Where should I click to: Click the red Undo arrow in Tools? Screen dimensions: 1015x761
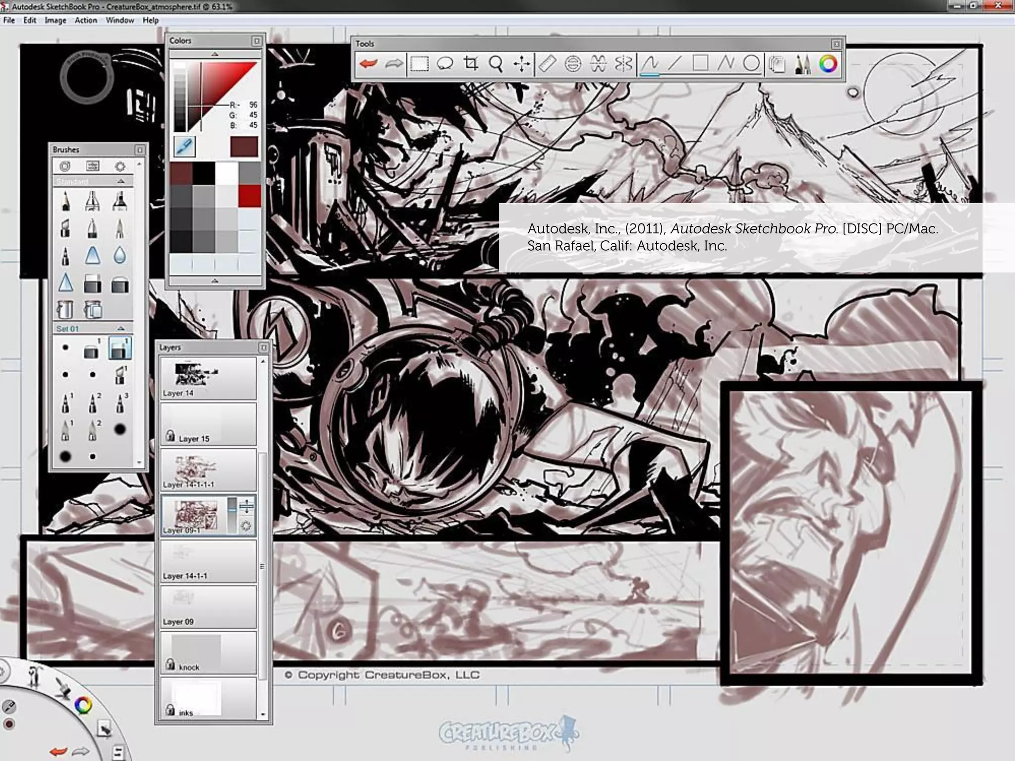point(368,64)
